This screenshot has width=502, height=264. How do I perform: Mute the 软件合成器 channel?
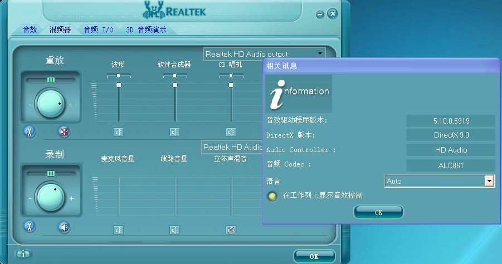click(x=174, y=132)
